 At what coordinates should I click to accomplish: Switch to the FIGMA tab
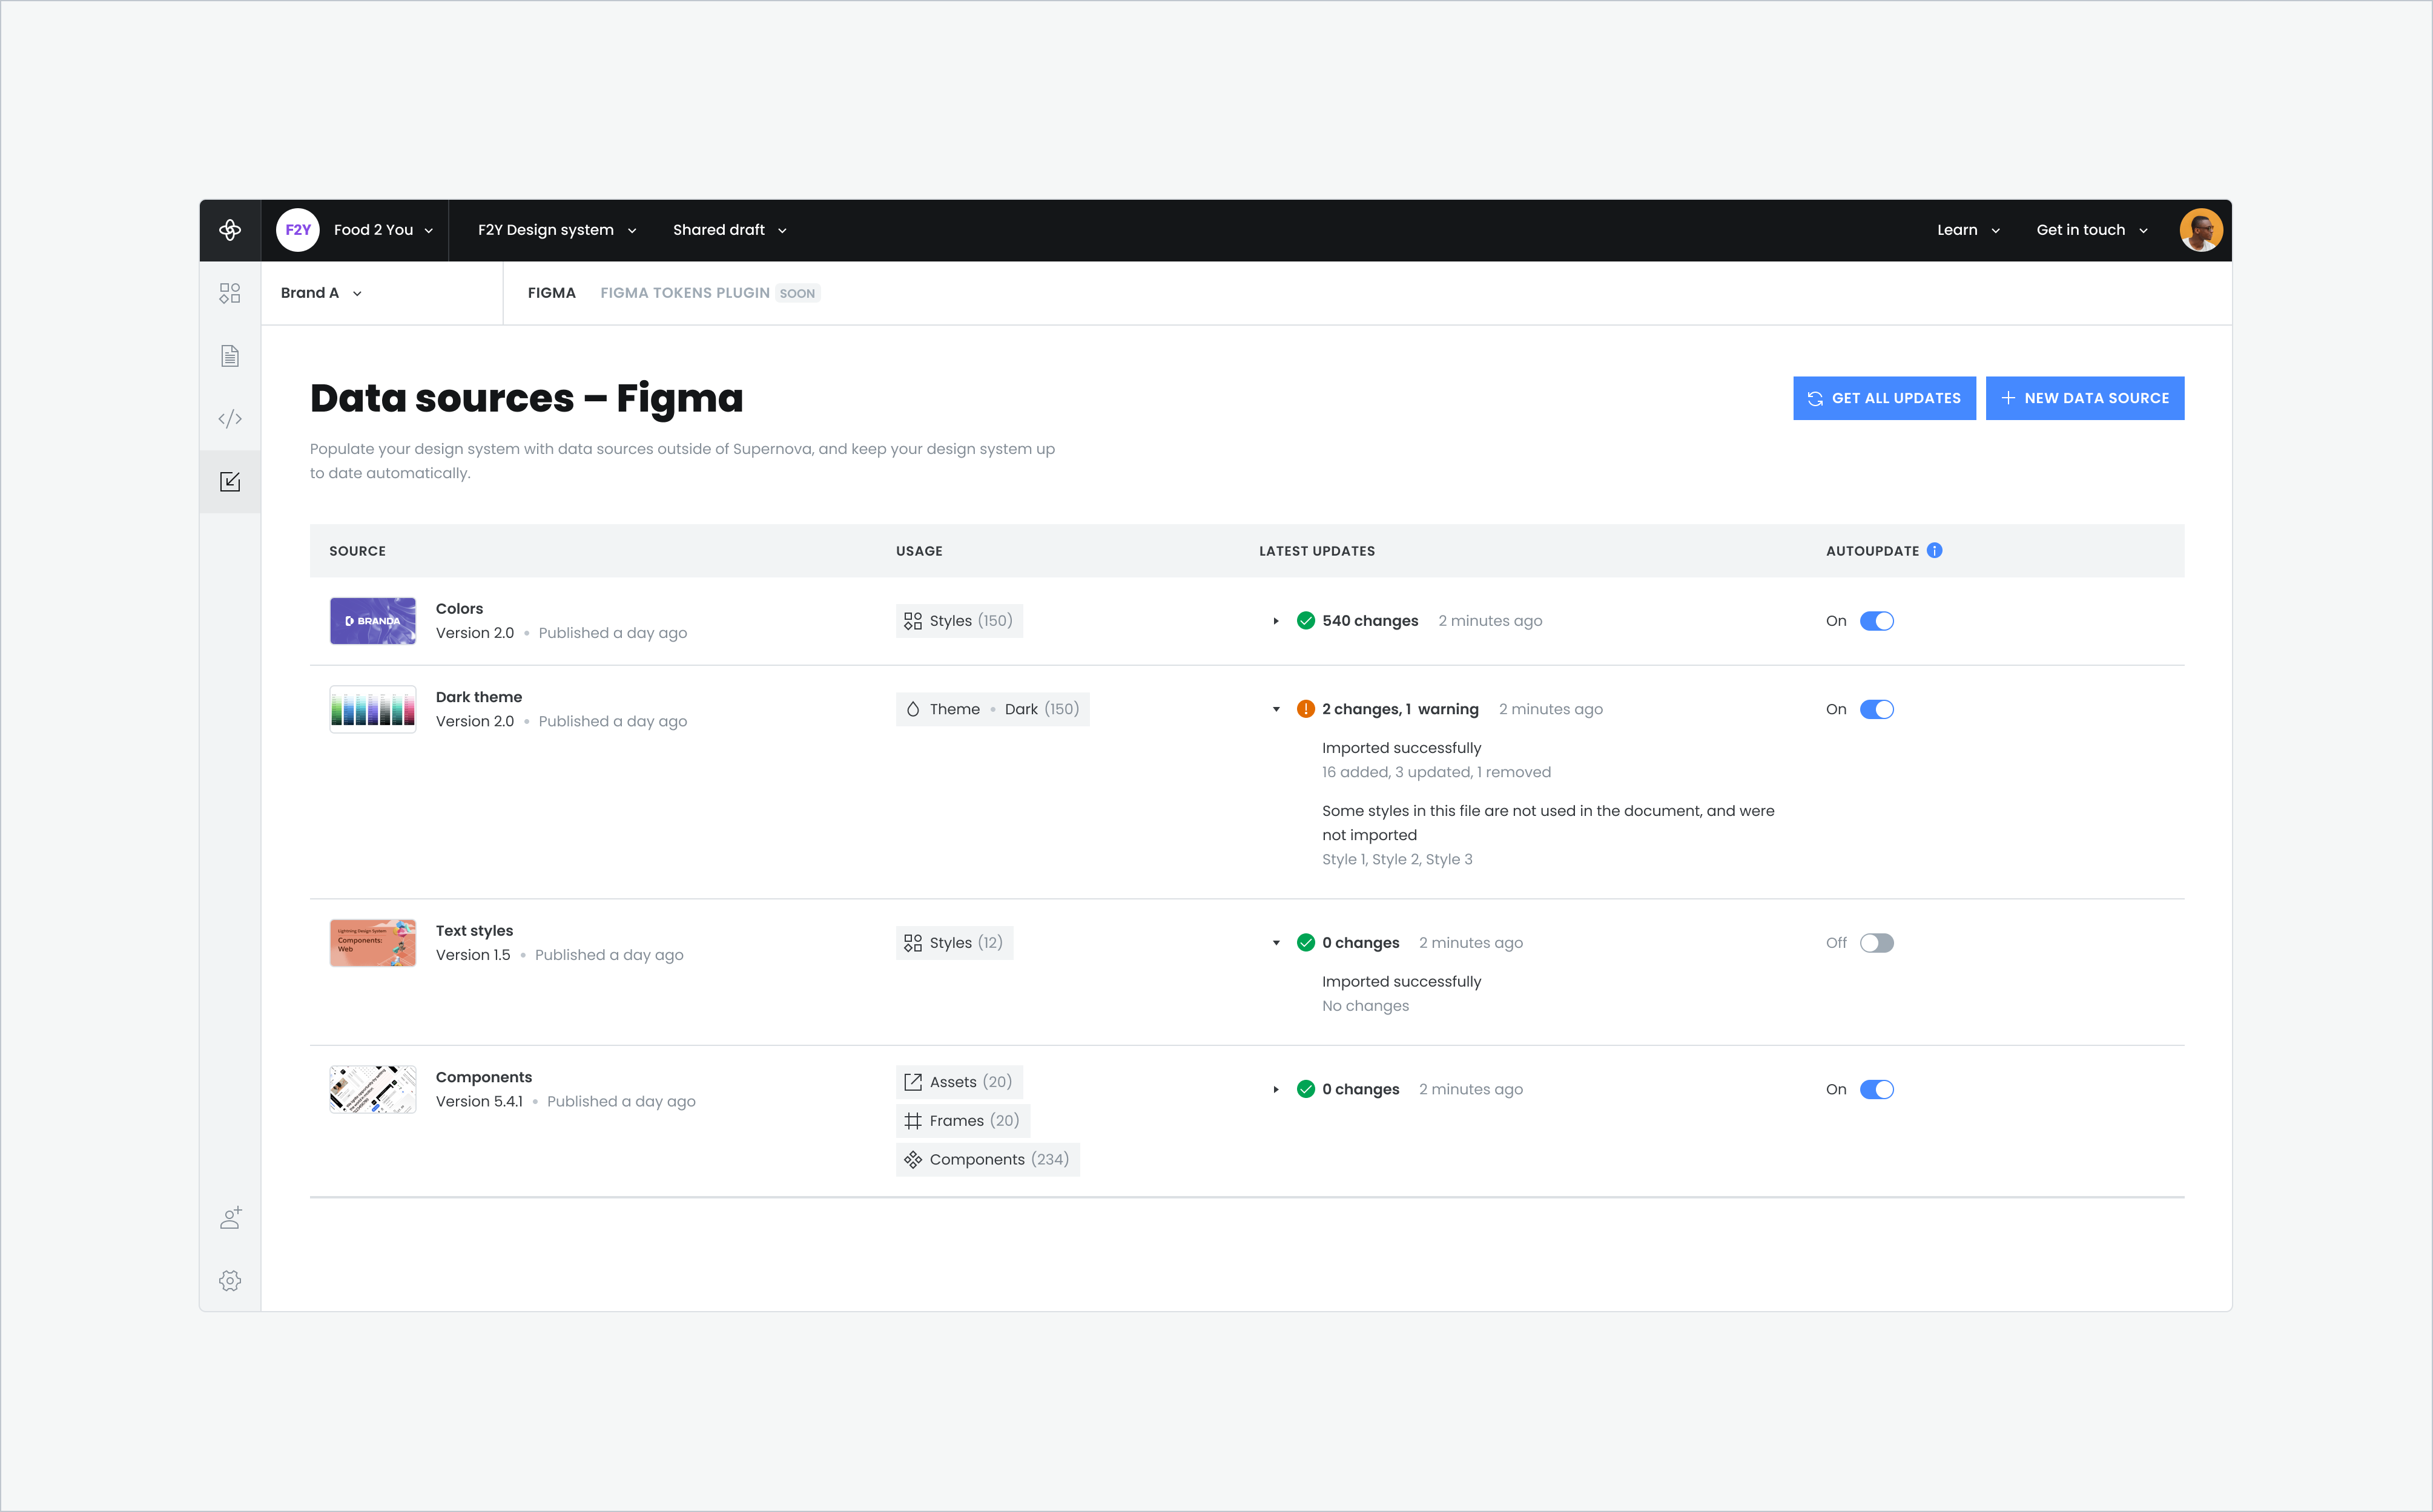coord(551,293)
